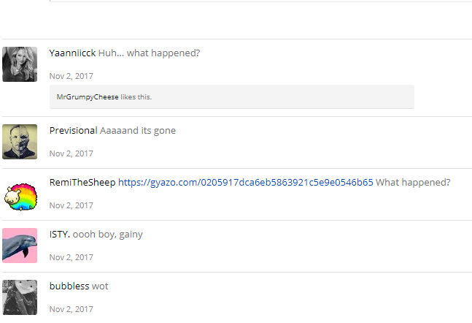Image resolution: width=472 pixels, height=323 pixels.
Task: Select 'Aaaaand its gone' comment text
Action: point(138,131)
